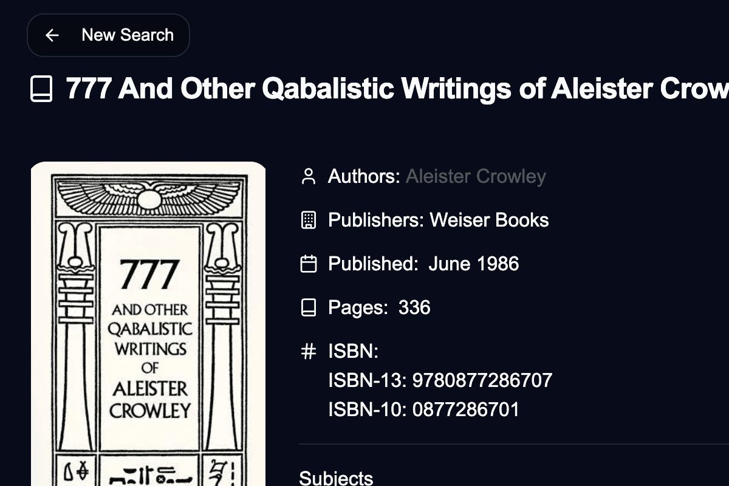The width and height of the screenshot is (729, 486).
Task: Click the book title heading
Action: pyautogui.click(x=396, y=89)
